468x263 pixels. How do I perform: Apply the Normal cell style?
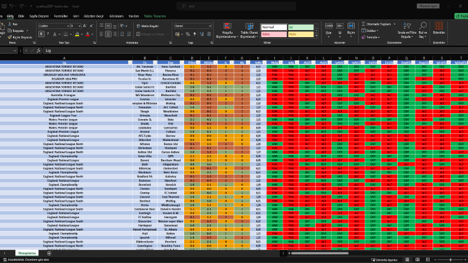pos(274,27)
